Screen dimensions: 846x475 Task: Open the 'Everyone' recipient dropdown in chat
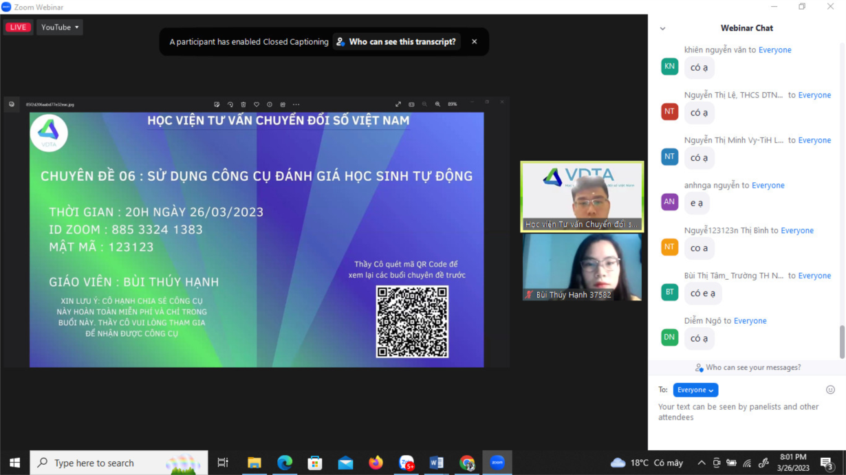click(x=695, y=390)
